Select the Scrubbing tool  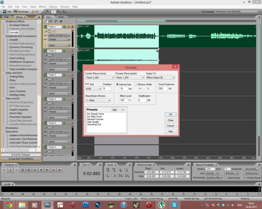pyautogui.click(x=64, y=11)
